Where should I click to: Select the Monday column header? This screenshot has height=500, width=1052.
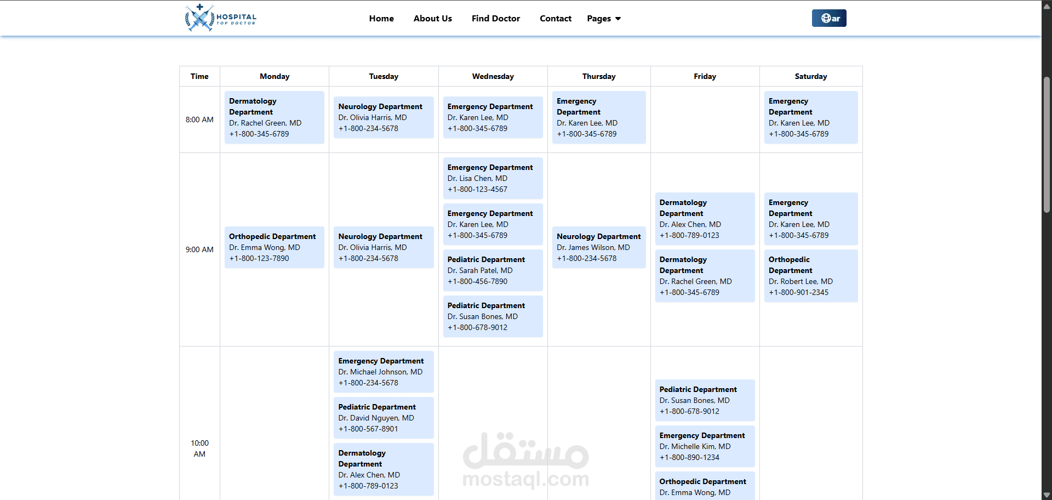coord(275,76)
